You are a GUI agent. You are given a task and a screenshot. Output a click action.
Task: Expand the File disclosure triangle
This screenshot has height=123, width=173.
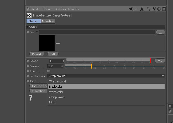click(x=37, y=32)
